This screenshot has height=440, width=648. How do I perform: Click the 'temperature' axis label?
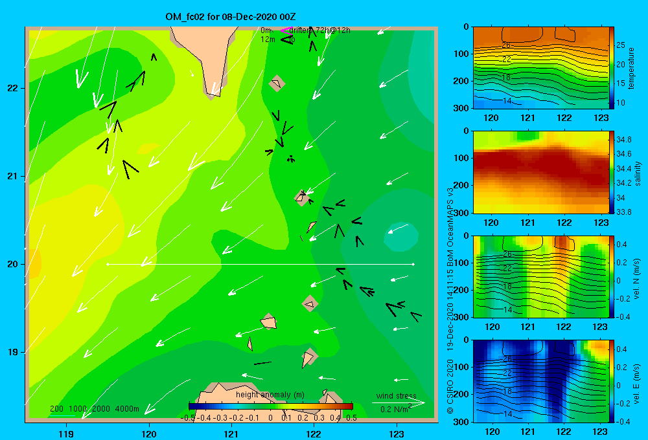(x=631, y=69)
